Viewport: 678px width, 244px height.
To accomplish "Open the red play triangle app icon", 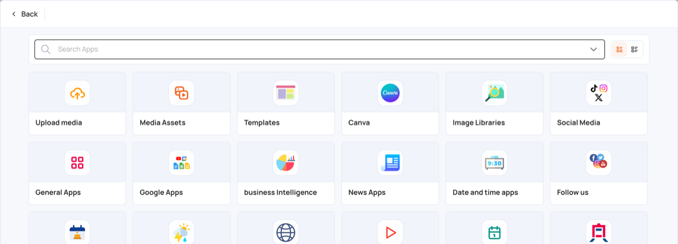I will pos(390,232).
